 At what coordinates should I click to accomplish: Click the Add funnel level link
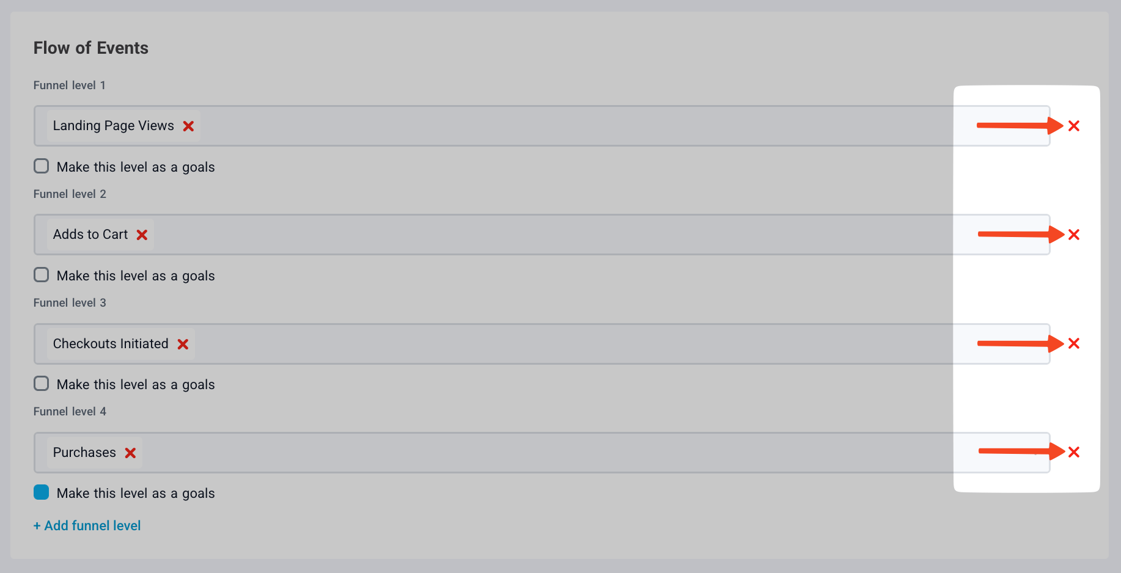[87, 525]
